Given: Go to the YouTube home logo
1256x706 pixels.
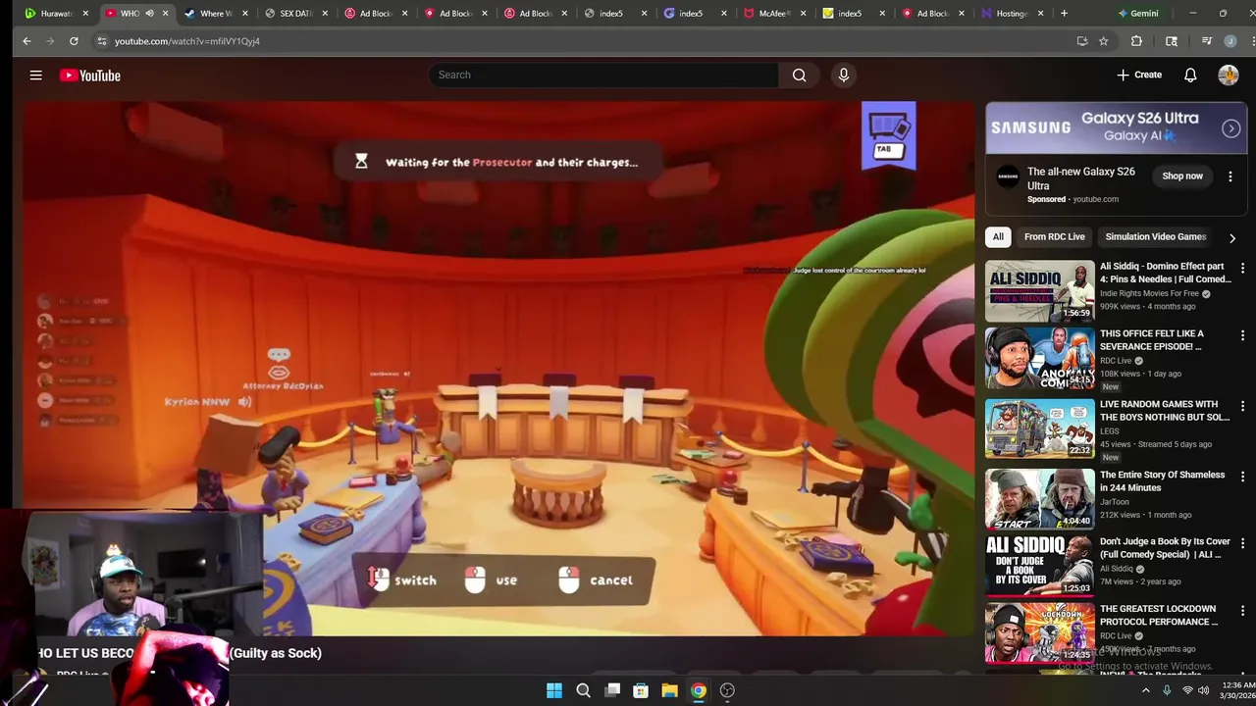Looking at the screenshot, I should pos(89,76).
